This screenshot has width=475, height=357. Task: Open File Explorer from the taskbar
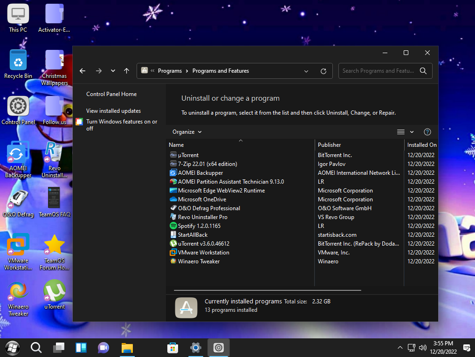tap(127, 348)
